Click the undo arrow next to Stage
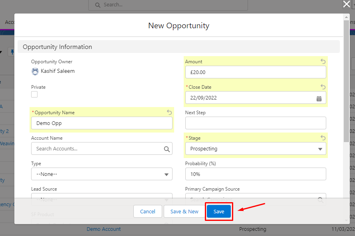This screenshot has width=355, height=236. (323, 138)
